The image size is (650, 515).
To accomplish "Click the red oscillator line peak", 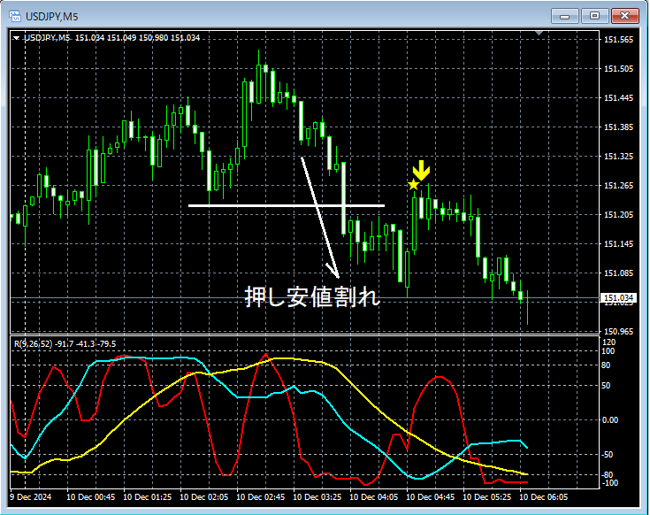I will coord(265,355).
